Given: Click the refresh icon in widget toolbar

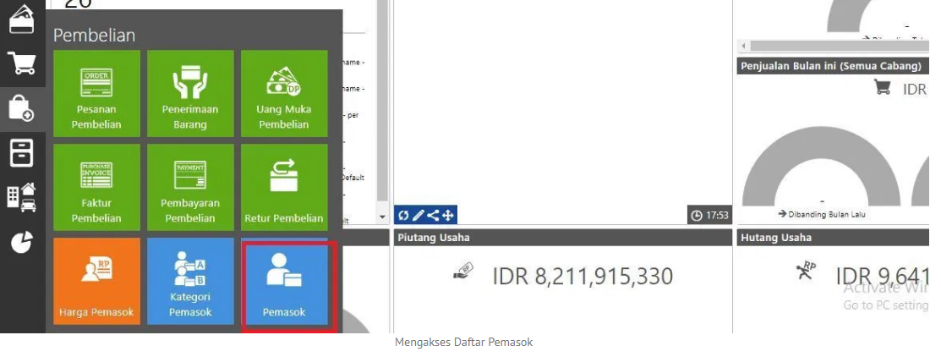Looking at the screenshot, I should (x=403, y=216).
